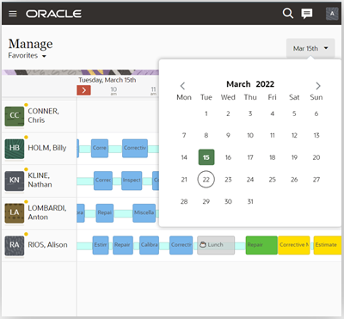Select the HB avatar for Billy Holm

pyautogui.click(x=15, y=148)
